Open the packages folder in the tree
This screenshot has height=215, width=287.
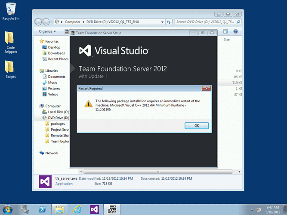click(x=58, y=124)
